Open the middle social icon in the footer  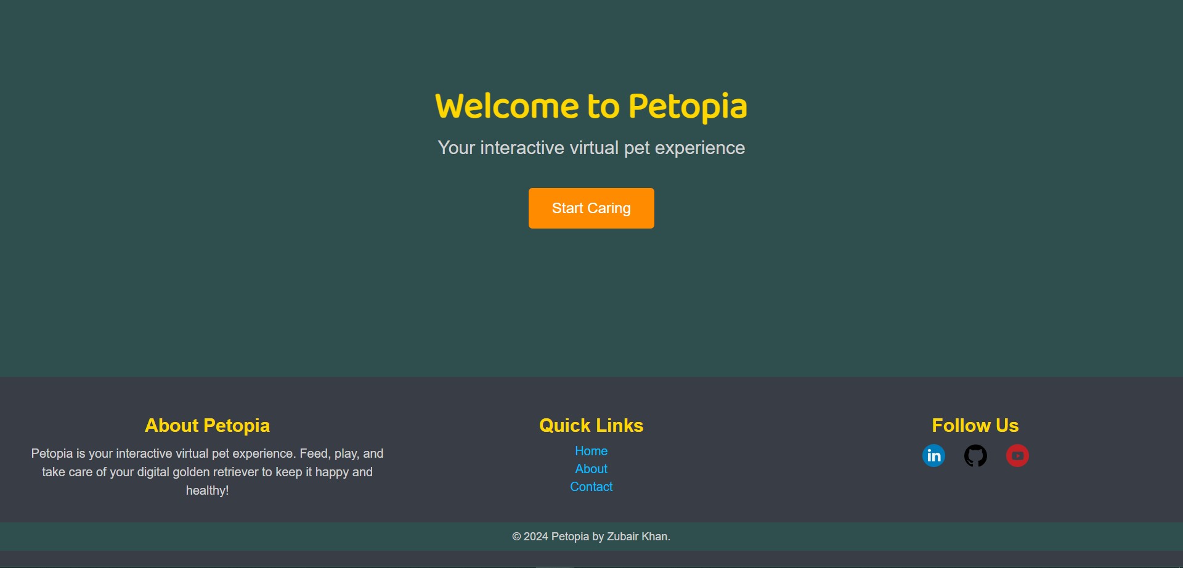pos(975,455)
